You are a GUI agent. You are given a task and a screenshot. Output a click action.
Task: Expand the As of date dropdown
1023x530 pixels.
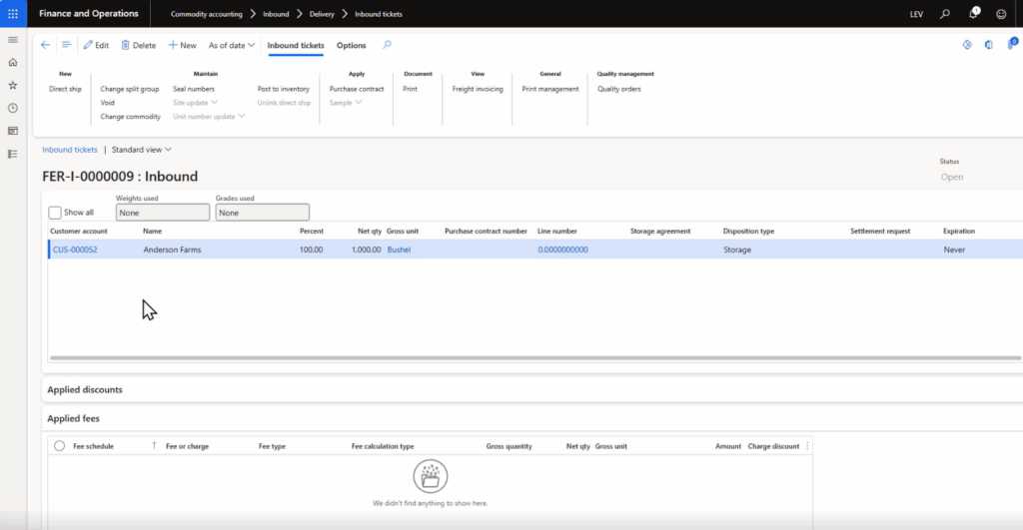click(x=232, y=45)
